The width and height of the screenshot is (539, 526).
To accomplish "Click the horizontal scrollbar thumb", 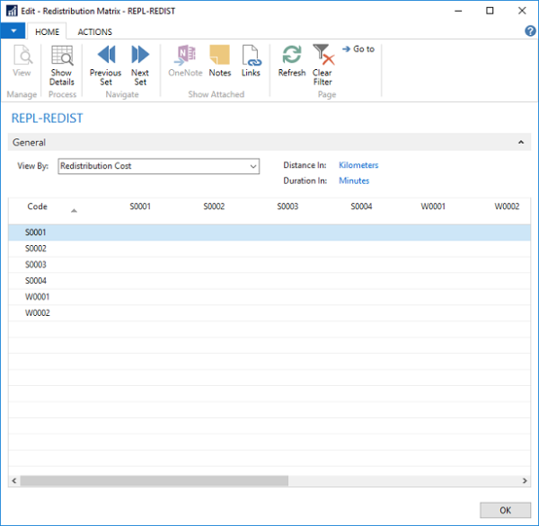I will tap(153, 480).
